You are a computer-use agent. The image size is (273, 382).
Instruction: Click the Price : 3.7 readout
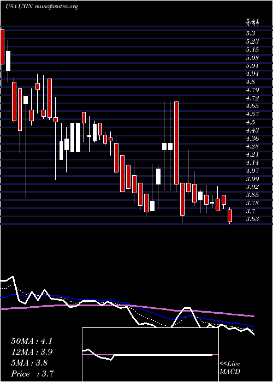pos(32,374)
